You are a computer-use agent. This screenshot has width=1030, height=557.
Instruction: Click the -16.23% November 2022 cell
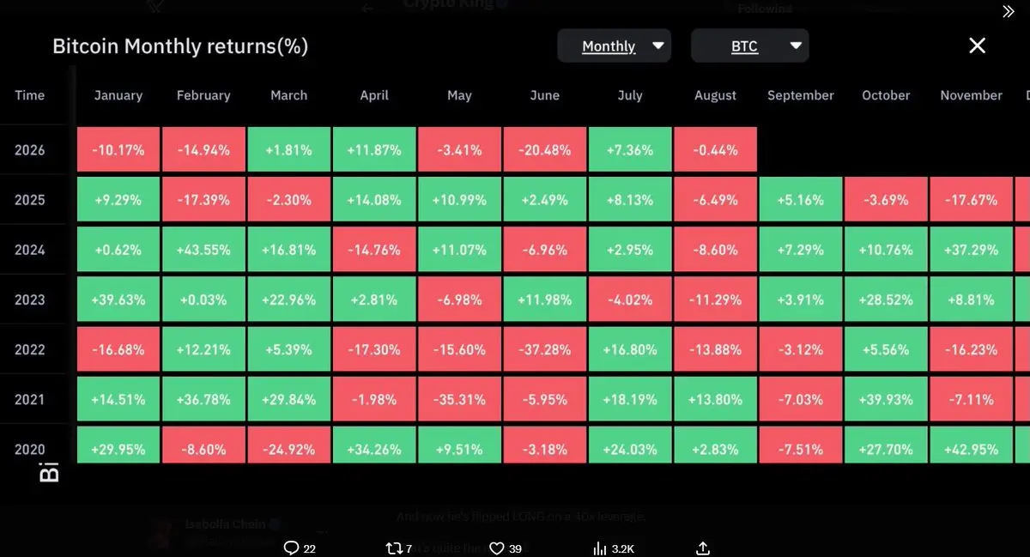972,349
